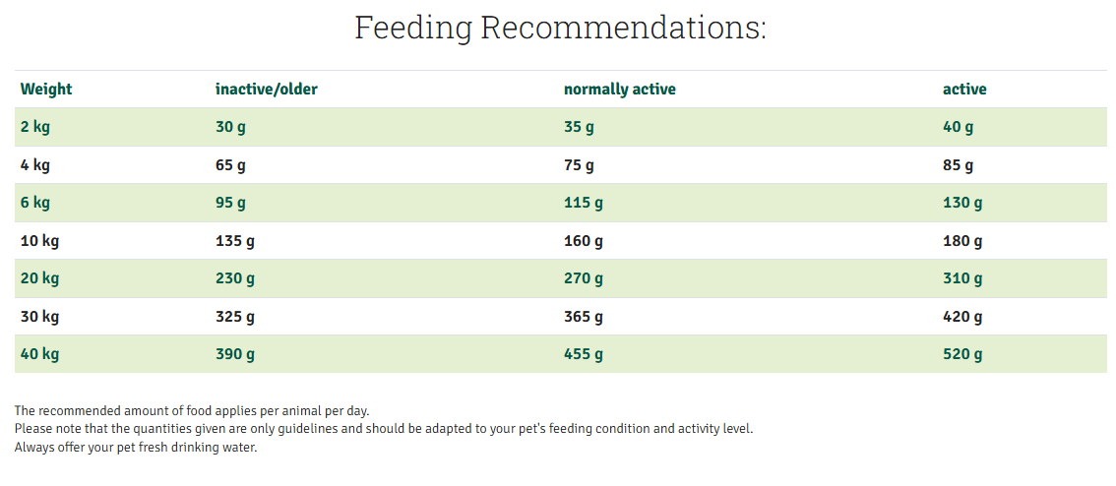Click the 130 g active value

click(962, 203)
